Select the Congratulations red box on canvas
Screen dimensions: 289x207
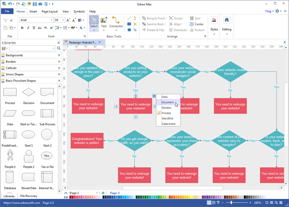(87, 141)
